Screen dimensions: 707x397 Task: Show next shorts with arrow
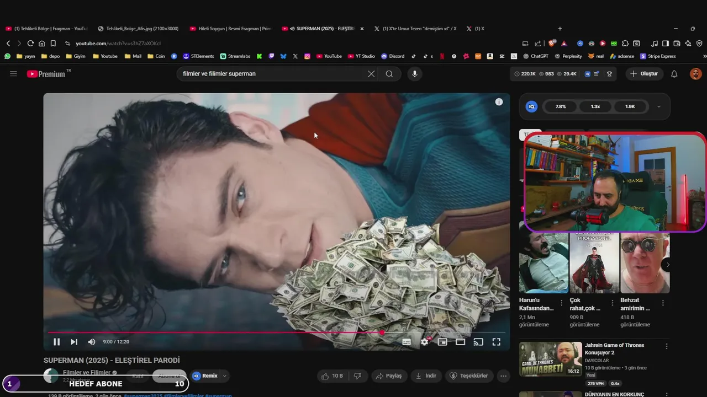pyautogui.click(x=667, y=265)
